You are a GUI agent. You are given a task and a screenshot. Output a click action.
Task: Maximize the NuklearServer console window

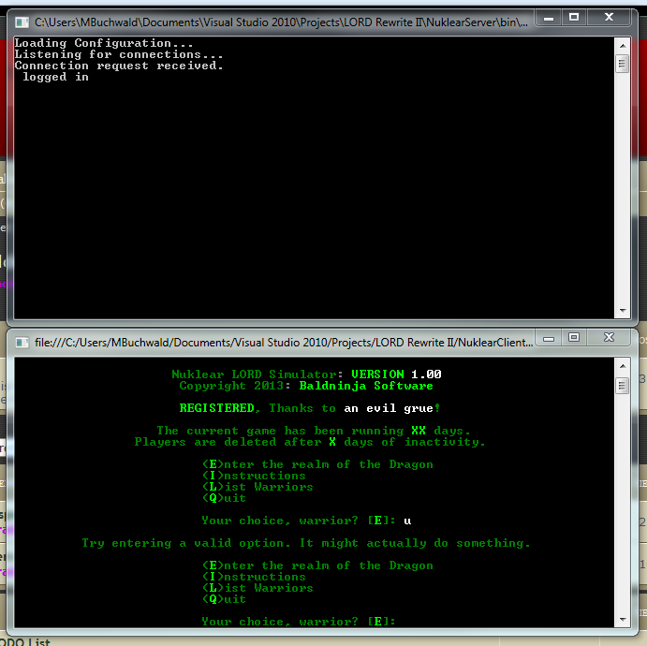click(x=574, y=17)
